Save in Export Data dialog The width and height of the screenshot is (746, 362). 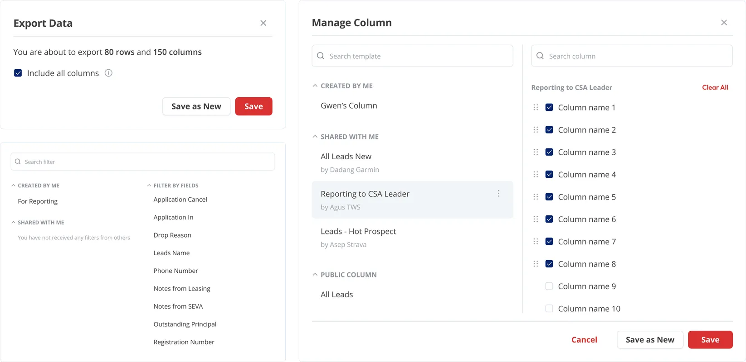pyautogui.click(x=254, y=106)
